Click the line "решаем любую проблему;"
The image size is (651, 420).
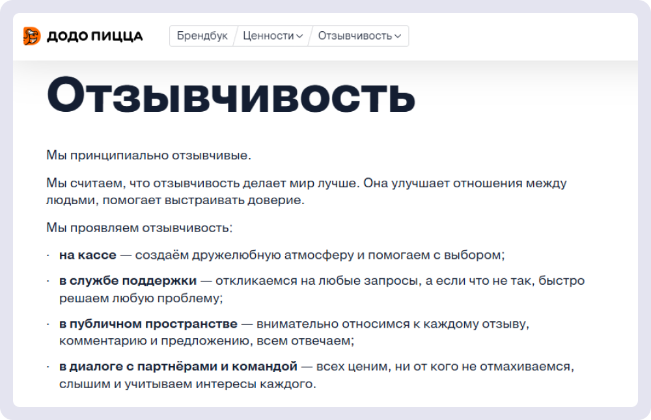[x=141, y=298]
